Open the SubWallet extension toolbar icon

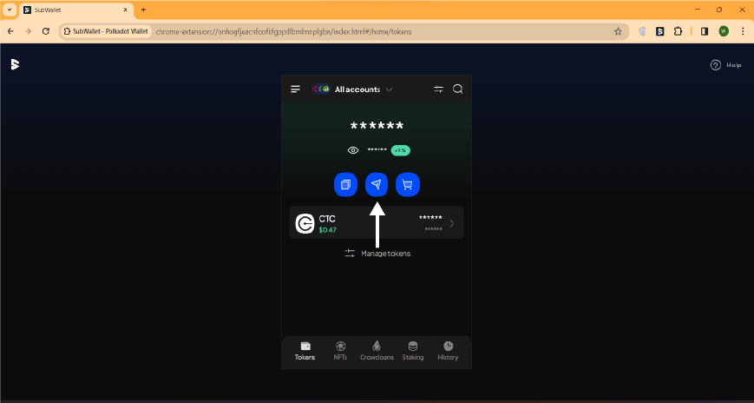[x=660, y=31]
